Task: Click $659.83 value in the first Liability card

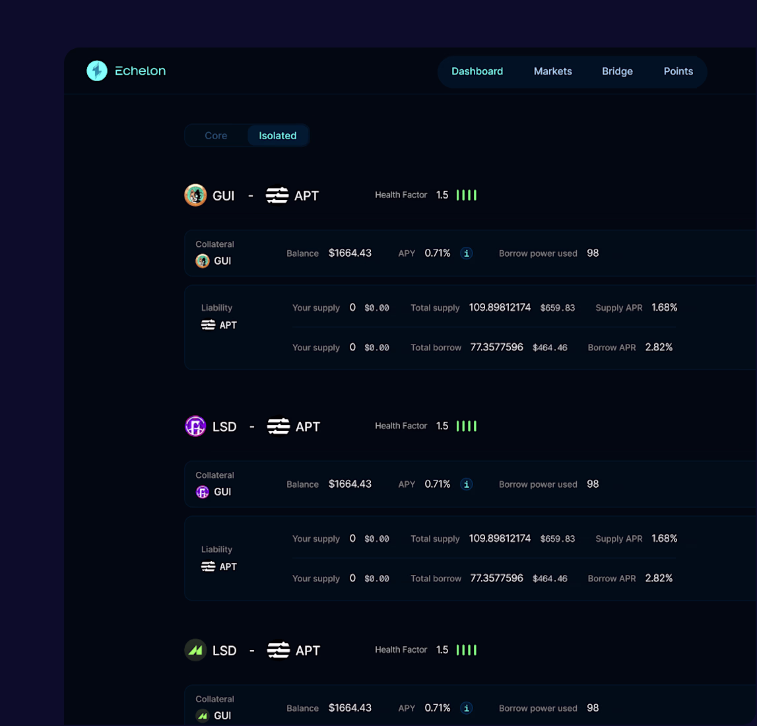Action: (x=558, y=308)
